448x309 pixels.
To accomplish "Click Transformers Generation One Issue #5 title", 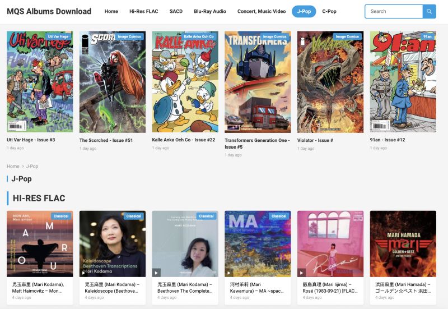I will pos(257,144).
